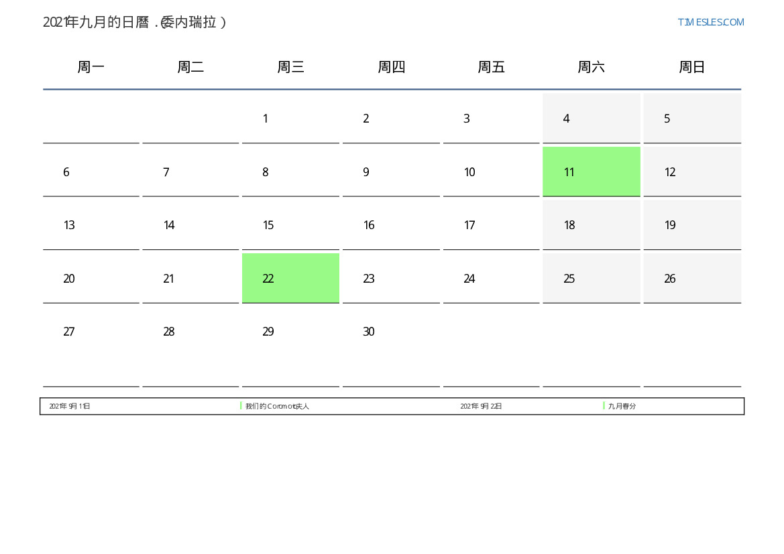Select Sunday date 26
The width and height of the screenshot is (784, 554).
692,278
